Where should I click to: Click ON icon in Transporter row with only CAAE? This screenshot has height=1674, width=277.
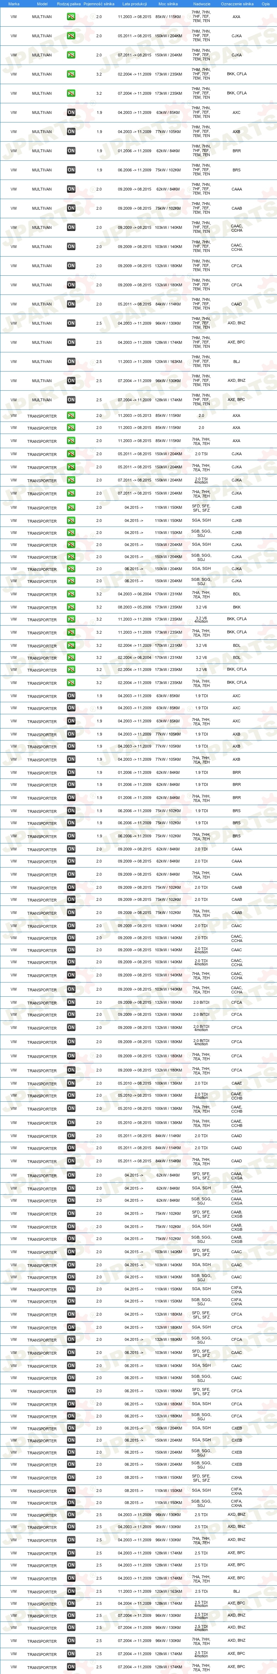(x=71, y=1083)
